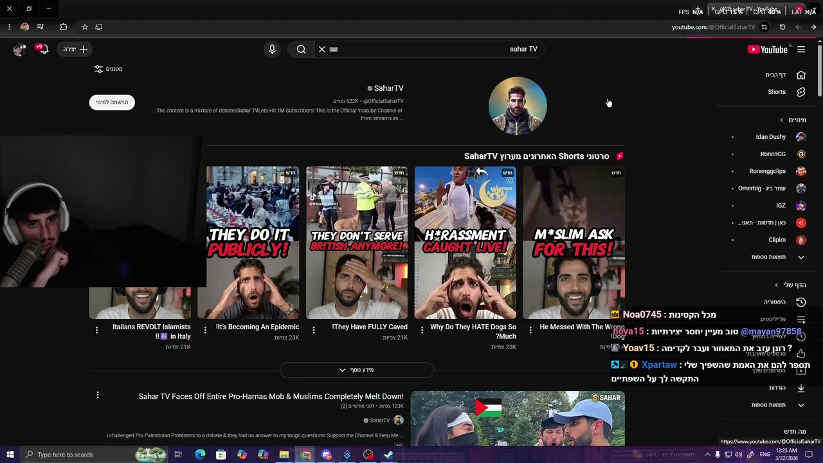Open the account avatar menu on YouTube
Screen dimensions: 823x463
pyautogui.click(x=19, y=49)
